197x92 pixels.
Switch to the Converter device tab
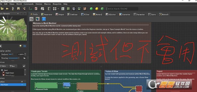125,14
